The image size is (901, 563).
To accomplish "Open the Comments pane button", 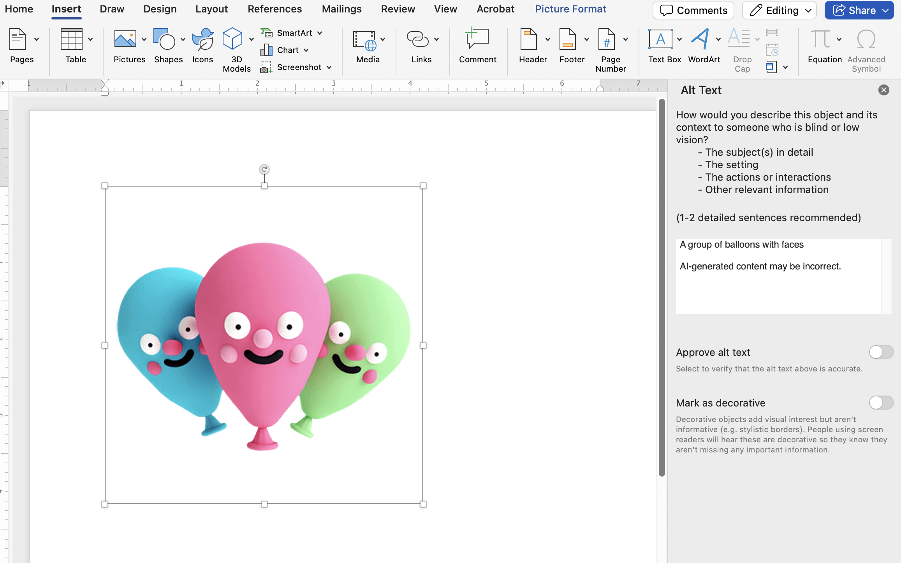I will pos(693,11).
